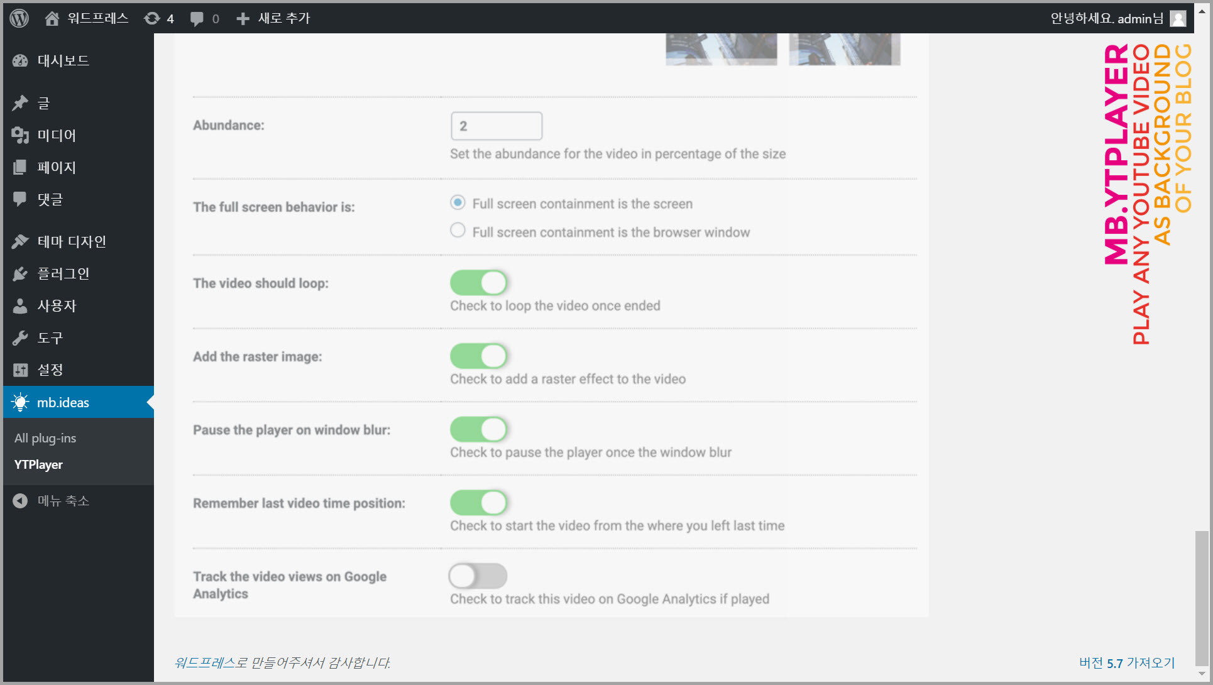Click the comments bubble icon in admin bar

point(197,19)
